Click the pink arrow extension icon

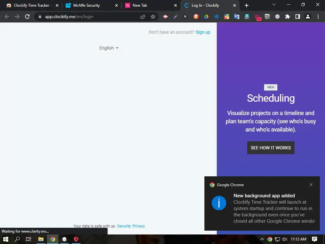click(165, 17)
